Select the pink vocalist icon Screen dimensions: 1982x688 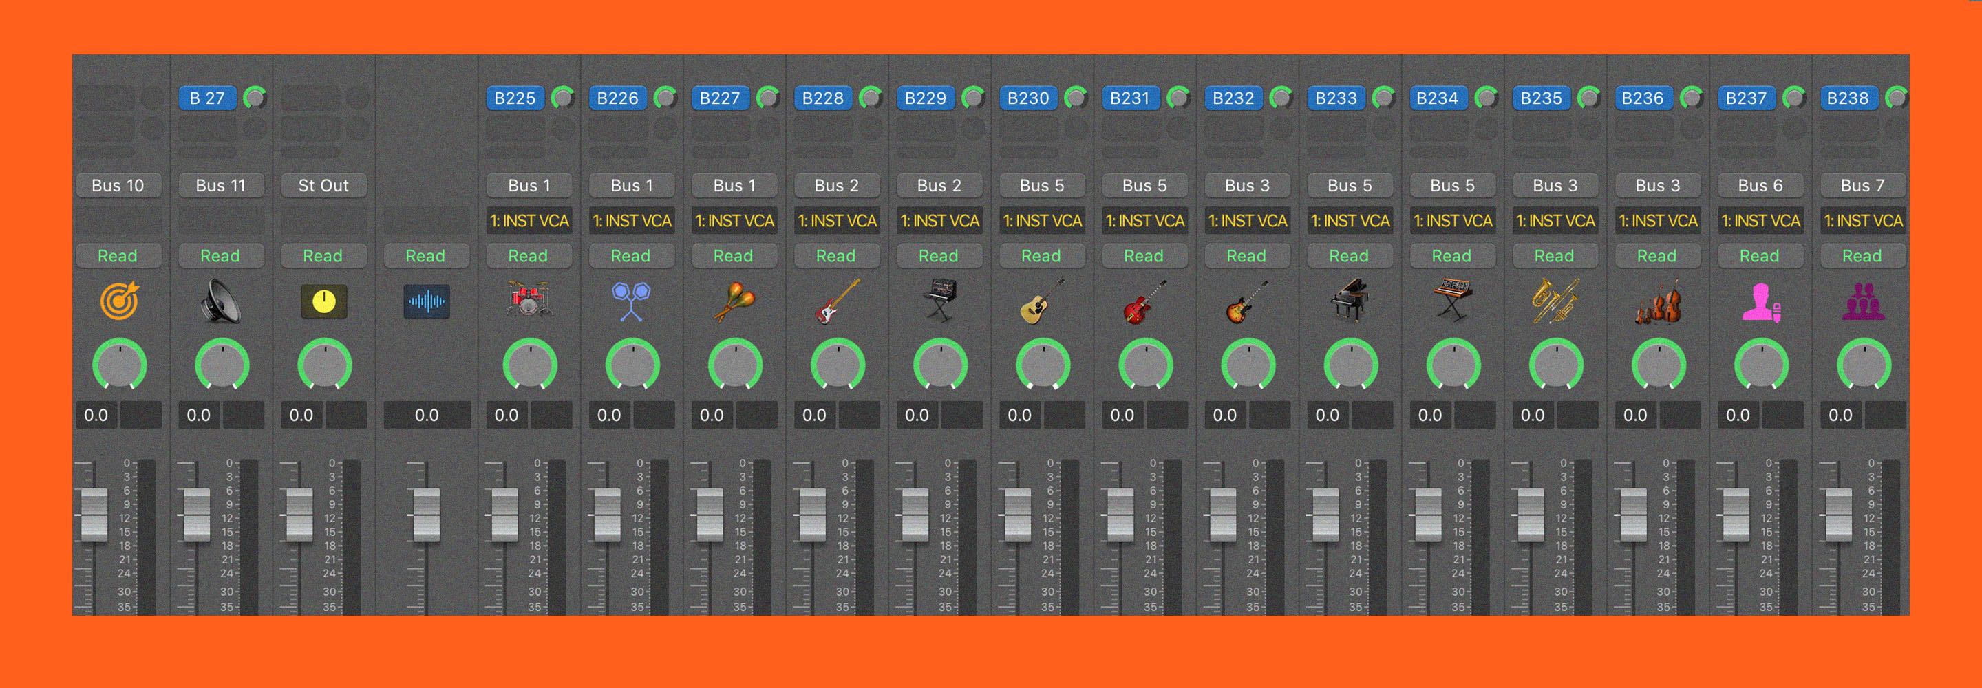pos(1761,301)
